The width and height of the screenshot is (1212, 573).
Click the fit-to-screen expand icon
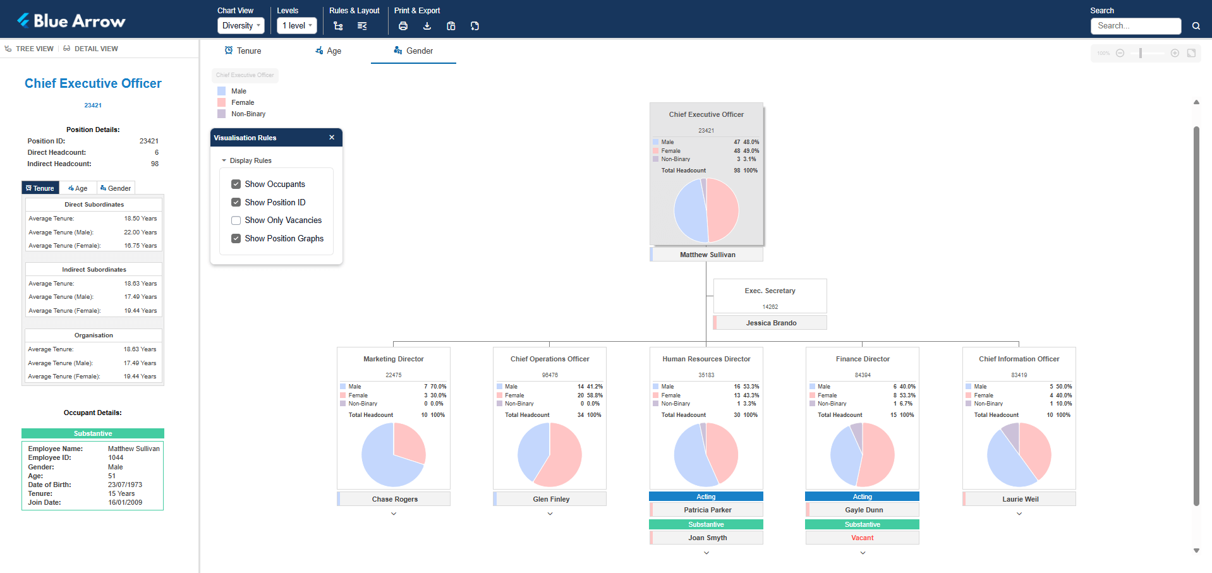tap(1191, 53)
